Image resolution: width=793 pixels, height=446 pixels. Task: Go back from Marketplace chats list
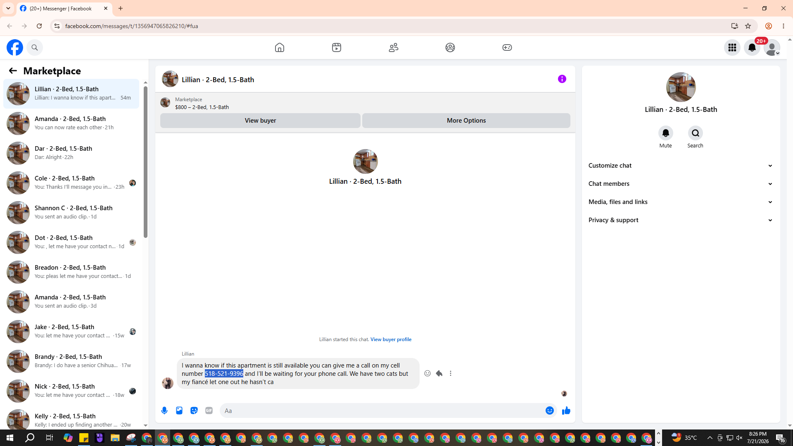click(x=13, y=71)
